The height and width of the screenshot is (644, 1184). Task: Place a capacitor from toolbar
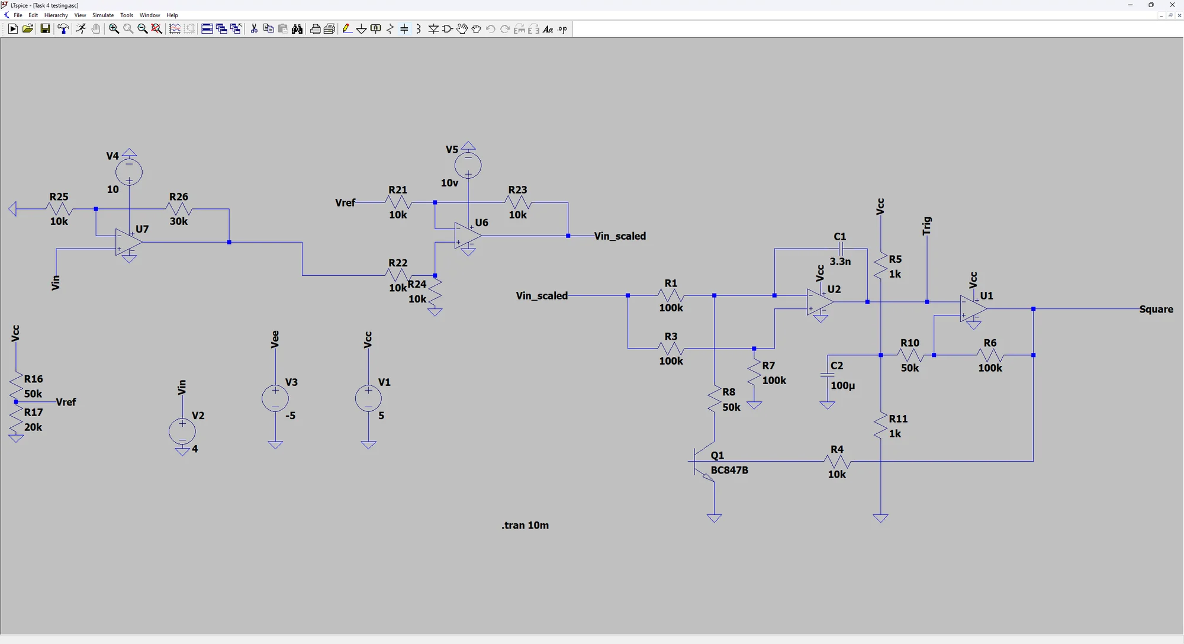pyautogui.click(x=404, y=29)
